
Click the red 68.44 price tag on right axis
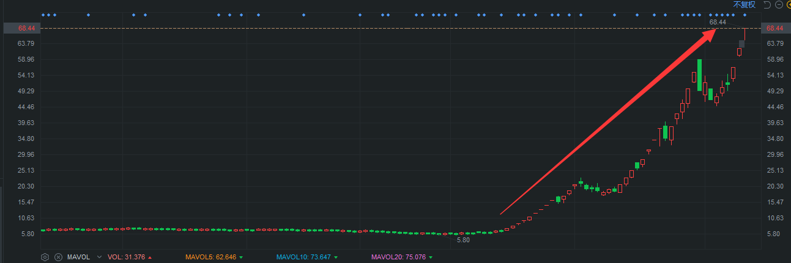pyautogui.click(x=774, y=28)
